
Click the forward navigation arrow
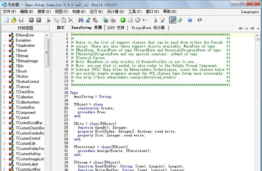252,28
